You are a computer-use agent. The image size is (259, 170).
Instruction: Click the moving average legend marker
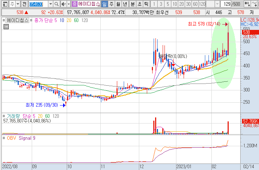[31, 20]
